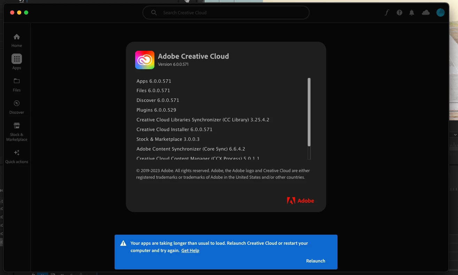Click the copyright 2019-2023 Adobe notice
This screenshot has width=458, height=275.
223,174
